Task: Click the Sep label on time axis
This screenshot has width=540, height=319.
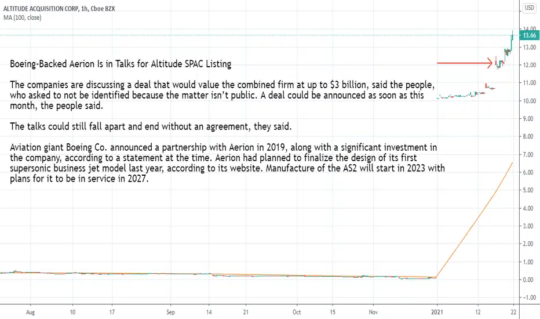Action: 170,313
